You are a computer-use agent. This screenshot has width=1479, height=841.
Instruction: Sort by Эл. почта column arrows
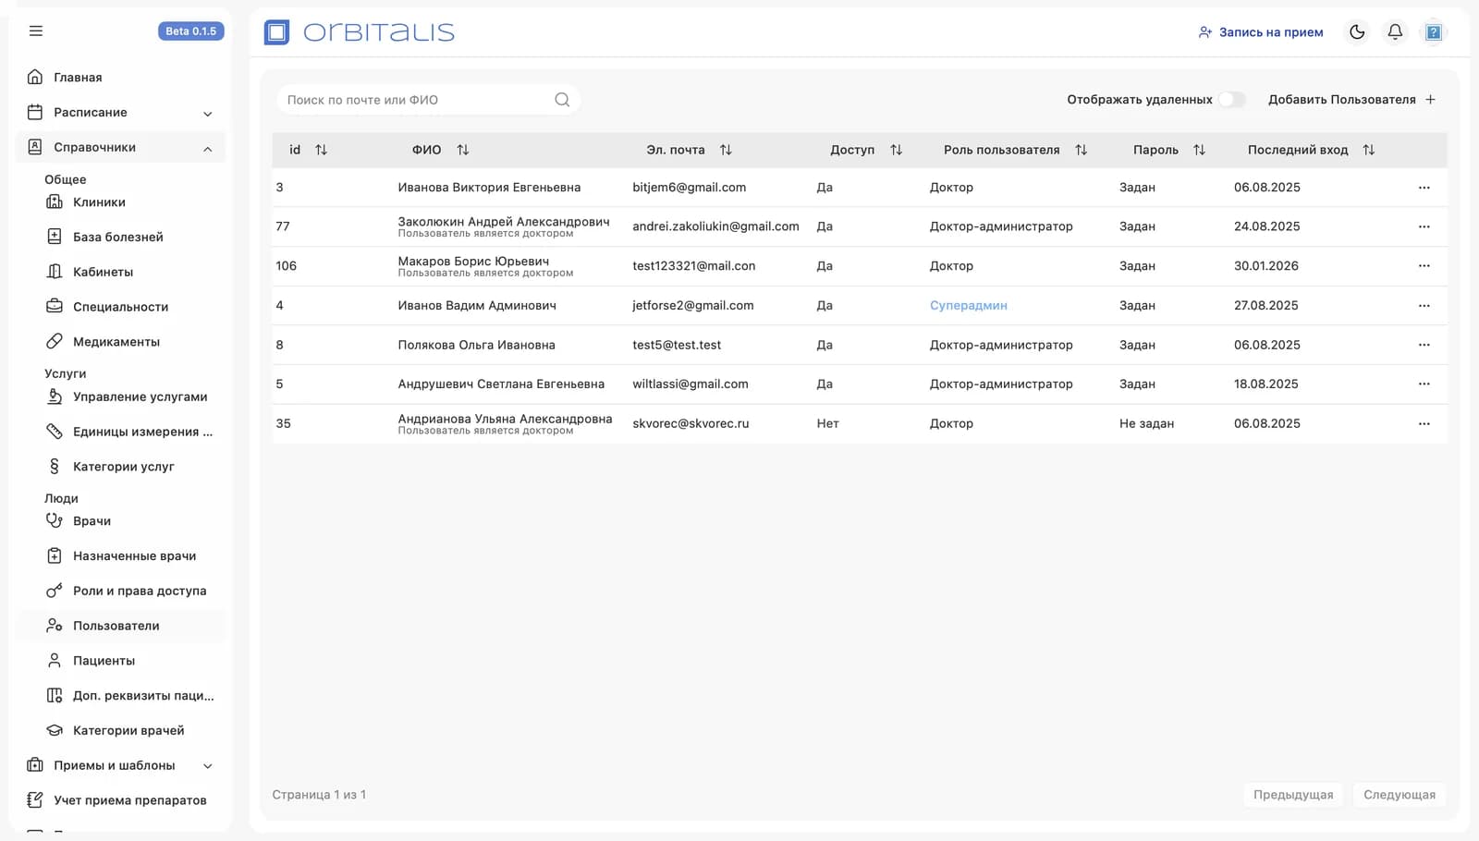coord(727,150)
